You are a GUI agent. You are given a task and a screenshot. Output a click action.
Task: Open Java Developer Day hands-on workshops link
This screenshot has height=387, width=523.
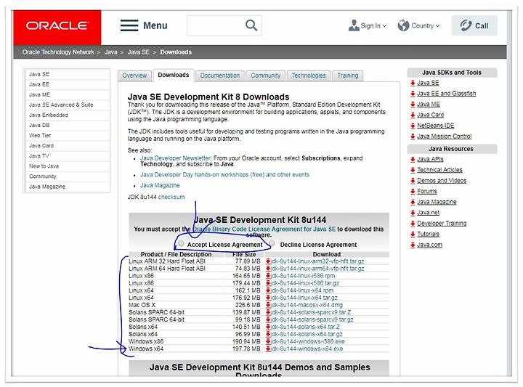224,175
